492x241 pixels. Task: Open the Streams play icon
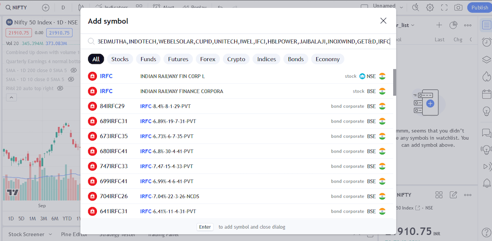pyautogui.click(x=486, y=166)
